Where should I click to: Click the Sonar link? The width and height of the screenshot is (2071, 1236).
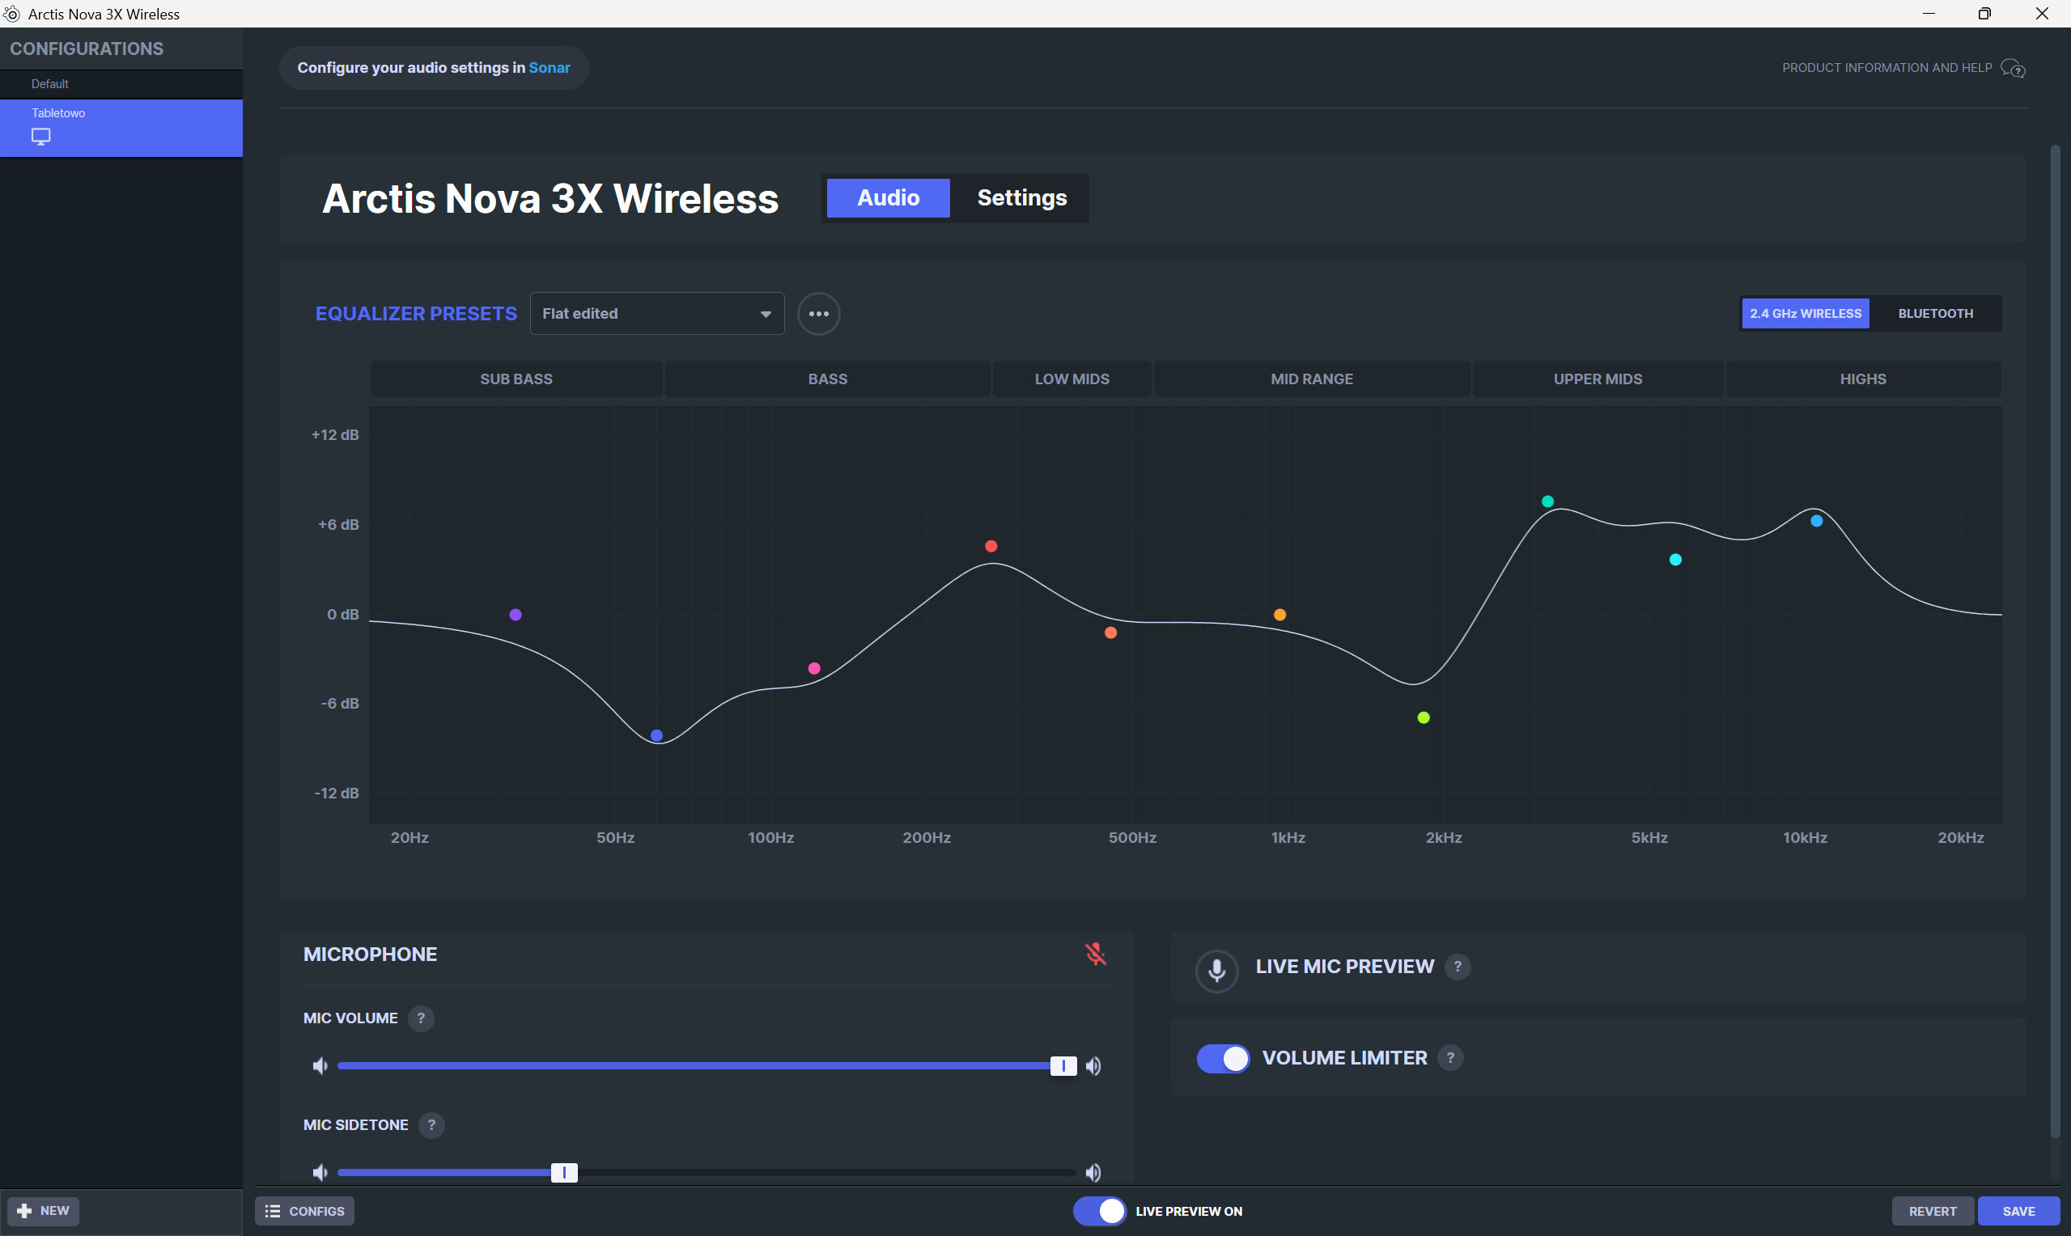point(549,68)
